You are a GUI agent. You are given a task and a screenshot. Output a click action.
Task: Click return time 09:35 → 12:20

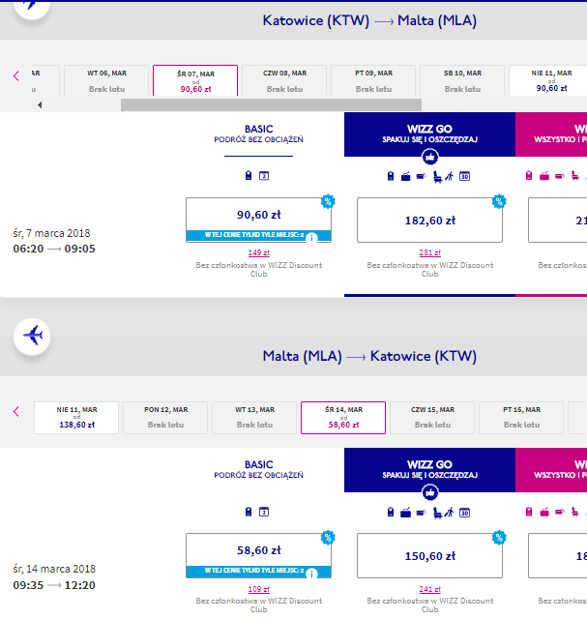tap(54, 585)
